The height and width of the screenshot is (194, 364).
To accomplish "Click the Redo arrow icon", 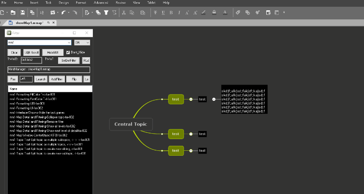I will 75,13.
